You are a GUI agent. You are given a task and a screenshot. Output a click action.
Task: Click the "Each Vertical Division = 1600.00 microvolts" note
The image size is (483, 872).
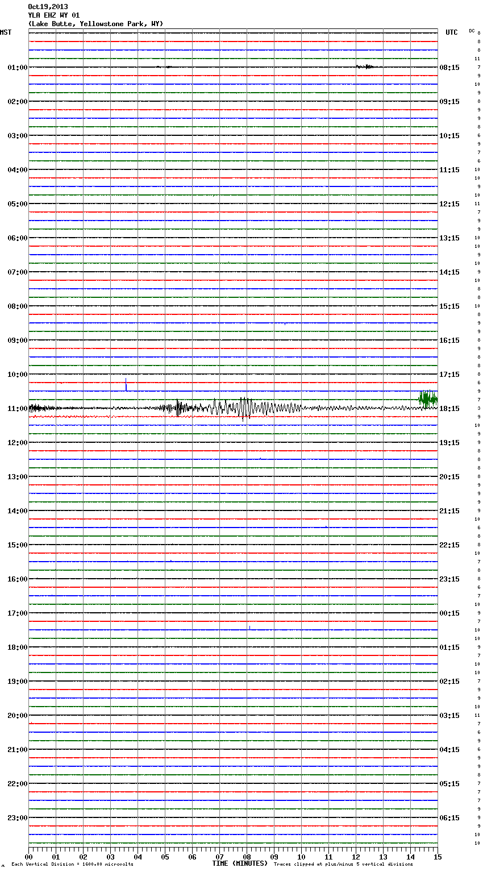[x=72, y=865]
